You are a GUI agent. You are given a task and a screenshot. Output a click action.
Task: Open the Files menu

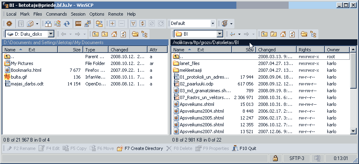tap(37, 14)
